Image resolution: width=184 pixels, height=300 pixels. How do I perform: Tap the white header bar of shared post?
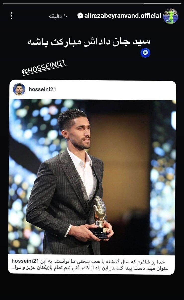click(x=92, y=90)
